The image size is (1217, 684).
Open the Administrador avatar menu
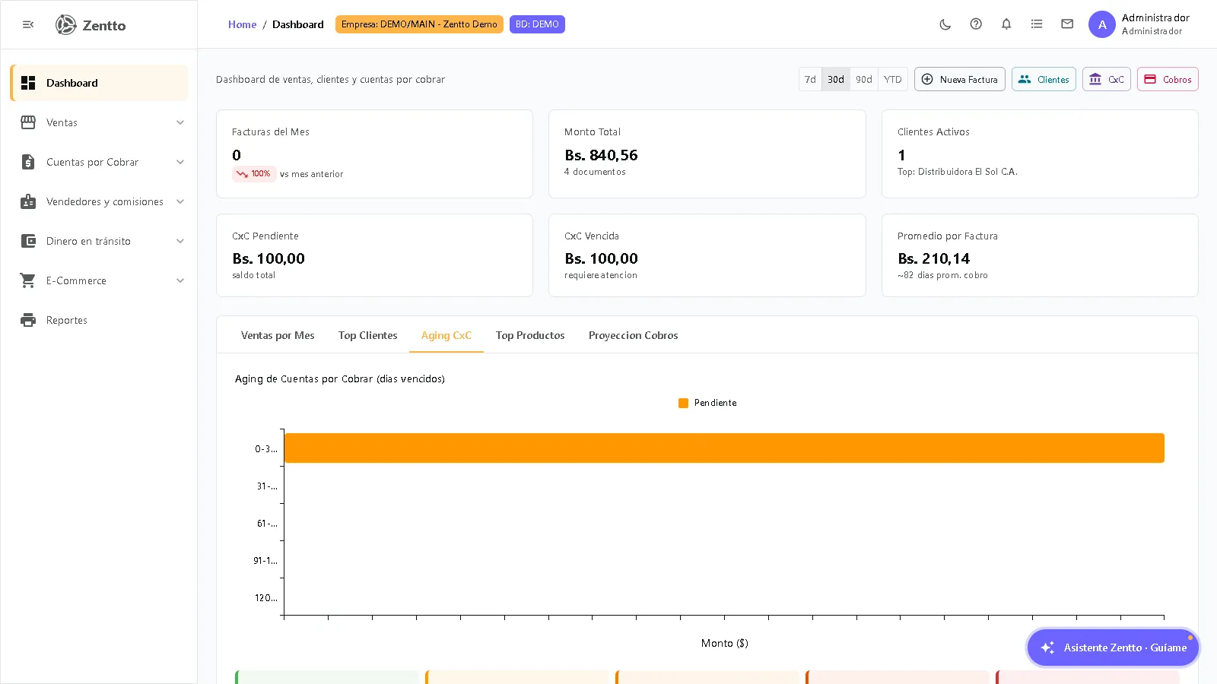tap(1102, 24)
